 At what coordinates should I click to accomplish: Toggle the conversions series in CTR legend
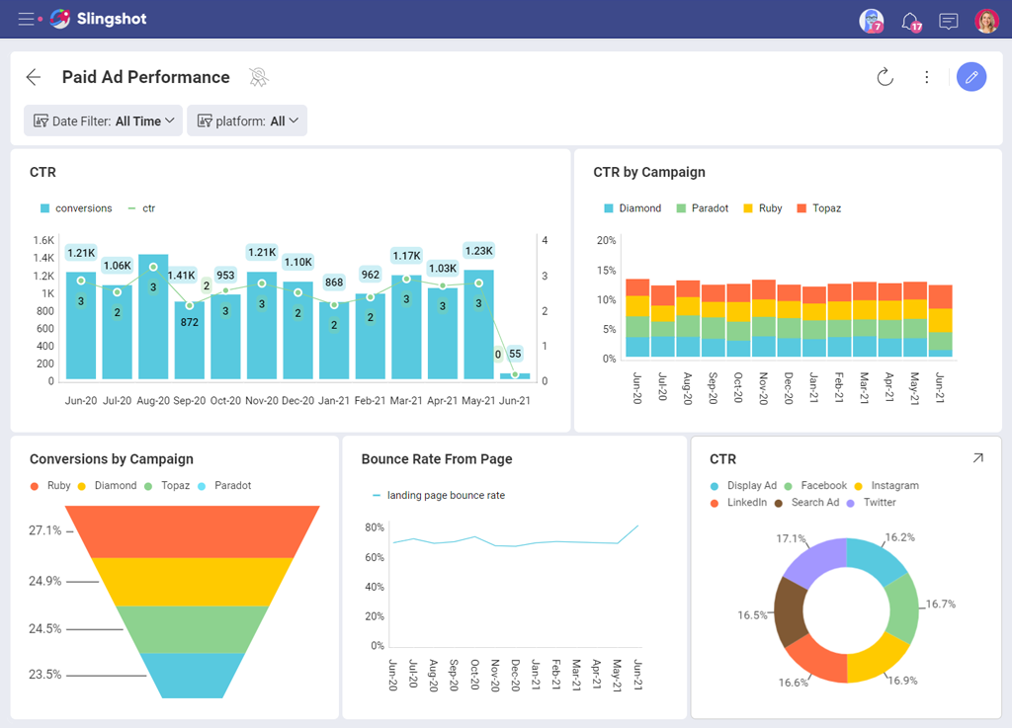(76, 208)
